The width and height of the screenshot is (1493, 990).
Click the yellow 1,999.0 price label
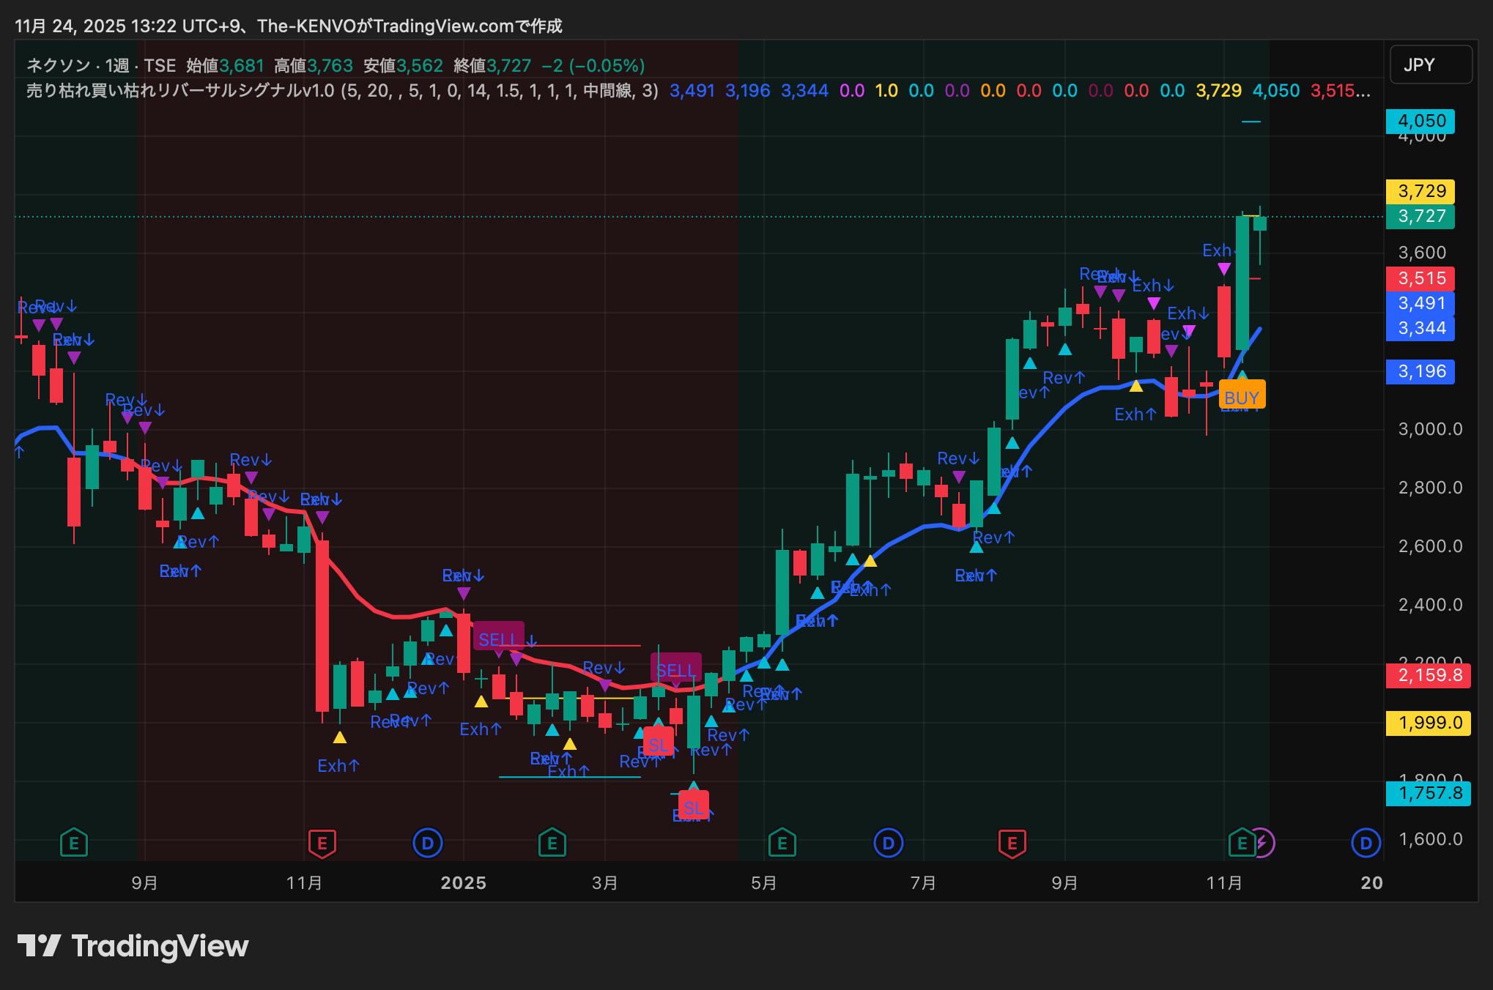(1429, 723)
